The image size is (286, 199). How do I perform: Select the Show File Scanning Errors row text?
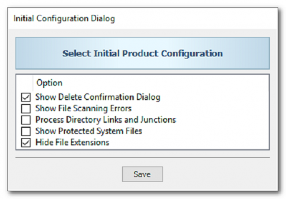coord(83,108)
